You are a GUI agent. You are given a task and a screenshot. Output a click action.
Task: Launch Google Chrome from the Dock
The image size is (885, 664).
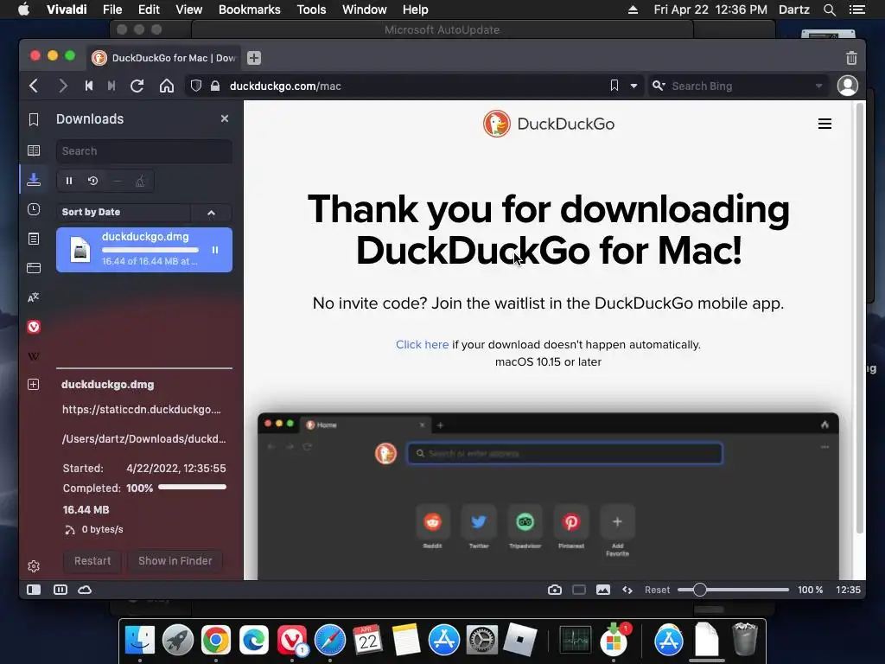point(216,640)
